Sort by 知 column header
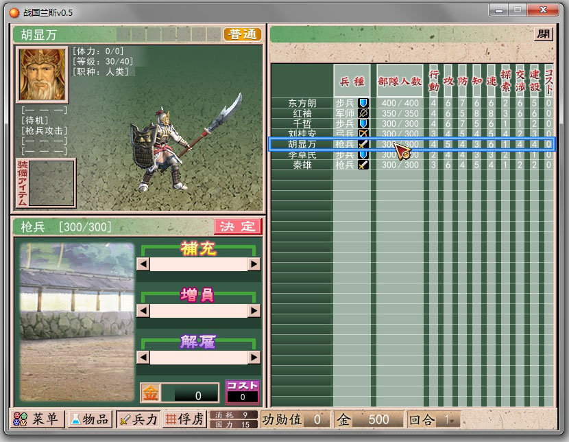Screen dimensions: 569x442 click(476, 80)
